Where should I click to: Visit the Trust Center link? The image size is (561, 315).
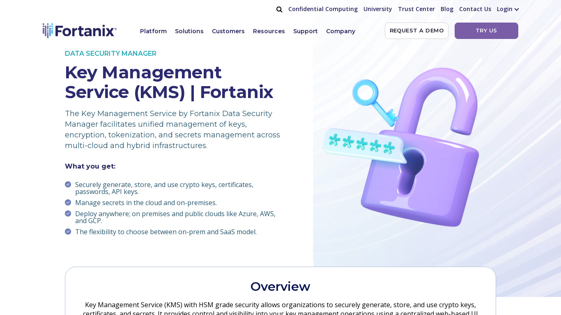click(x=416, y=9)
